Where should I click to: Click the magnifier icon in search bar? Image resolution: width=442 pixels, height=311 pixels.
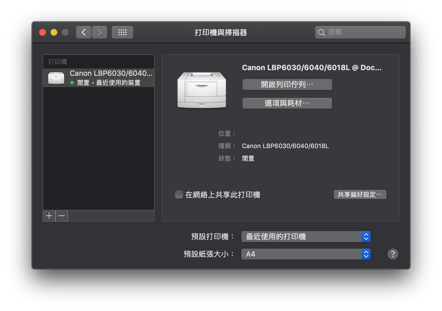tap(321, 33)
